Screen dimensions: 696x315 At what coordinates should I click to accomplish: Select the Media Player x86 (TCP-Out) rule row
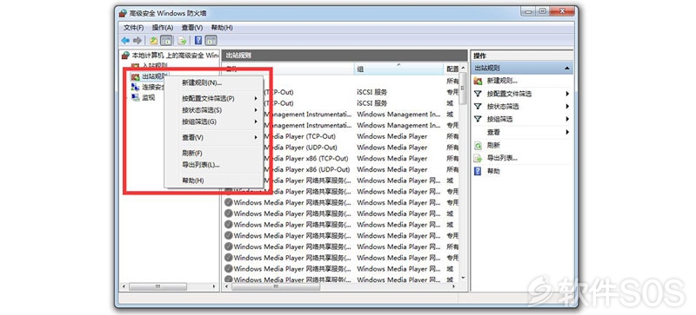pyautogui.click(x=340, y=158)
